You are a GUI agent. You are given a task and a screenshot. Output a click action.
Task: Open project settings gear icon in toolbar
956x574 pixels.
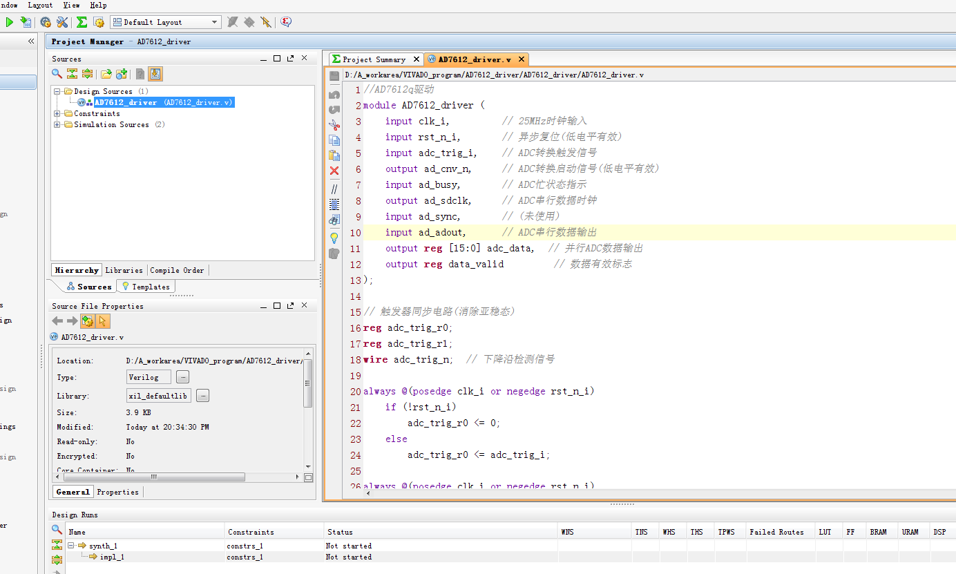(46, 22)
